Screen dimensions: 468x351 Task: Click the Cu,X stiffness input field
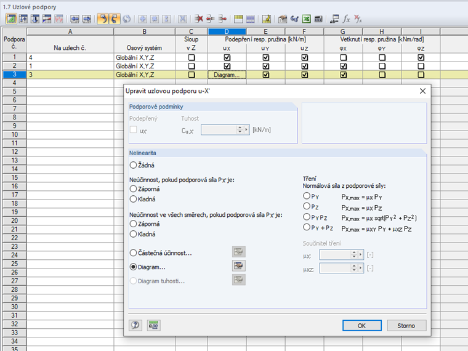coord(219,129)
